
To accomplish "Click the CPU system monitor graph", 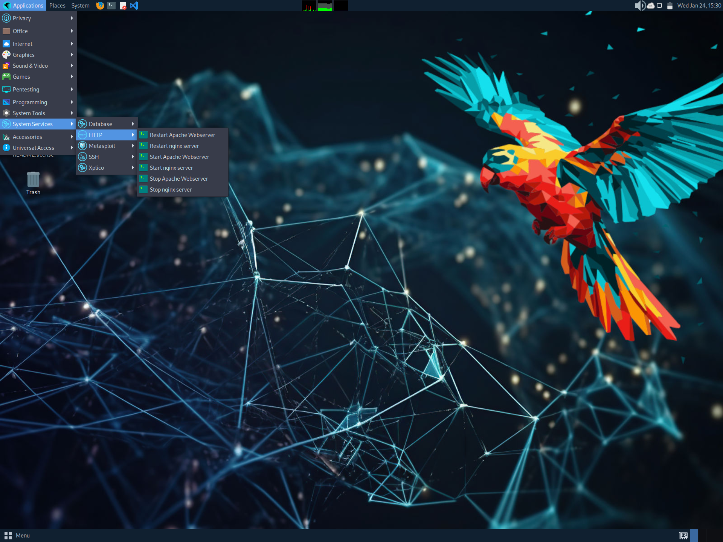I will tap(309, 6).
